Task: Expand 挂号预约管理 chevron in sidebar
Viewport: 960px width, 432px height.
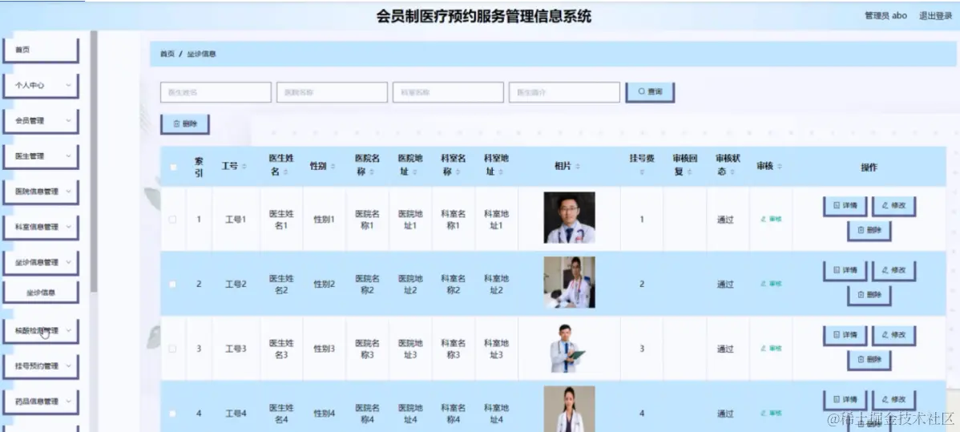Action: coord(69,365)
